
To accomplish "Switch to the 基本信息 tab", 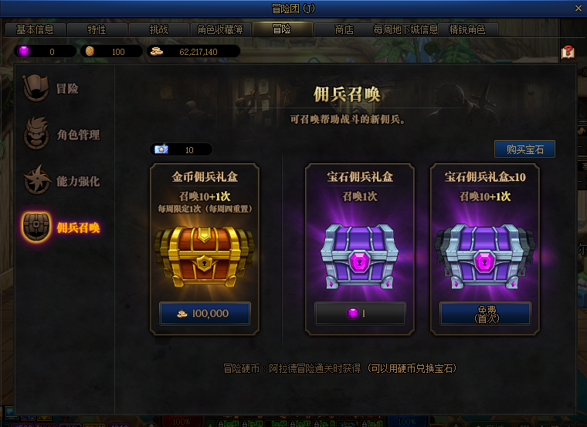I will [36, 29].
